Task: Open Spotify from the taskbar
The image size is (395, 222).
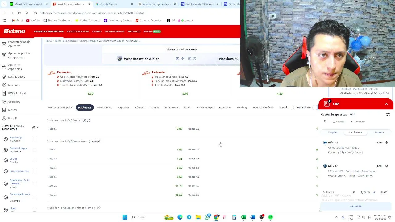Action: coord(271,217)
